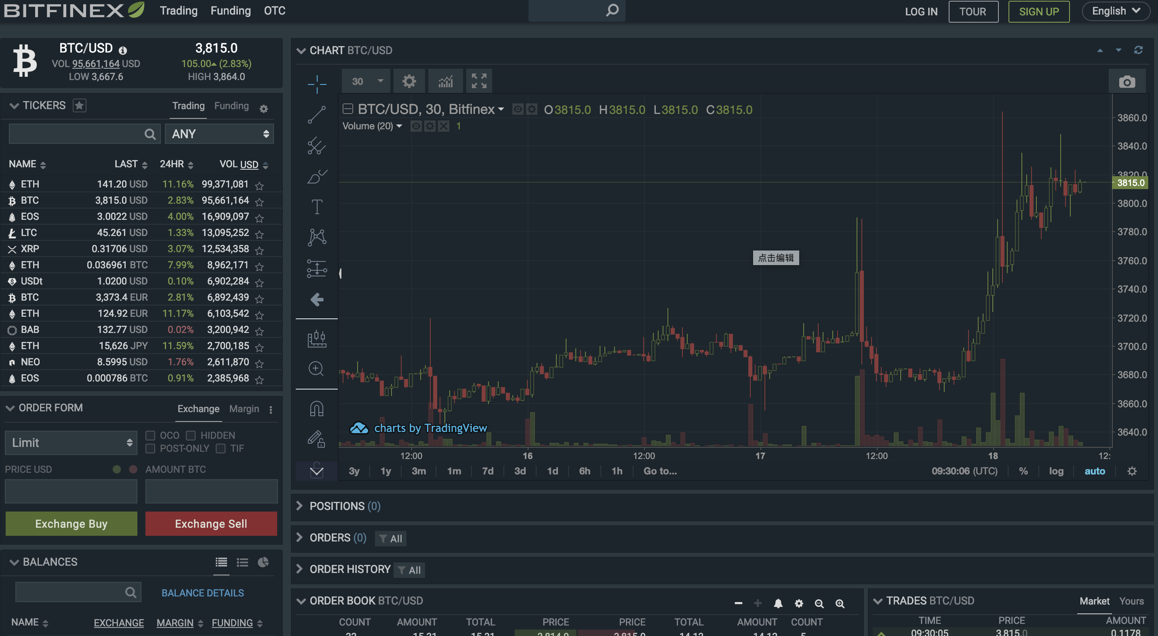Select the trend line drawing tool
The image size is (1158, 636).
point(317,115)
